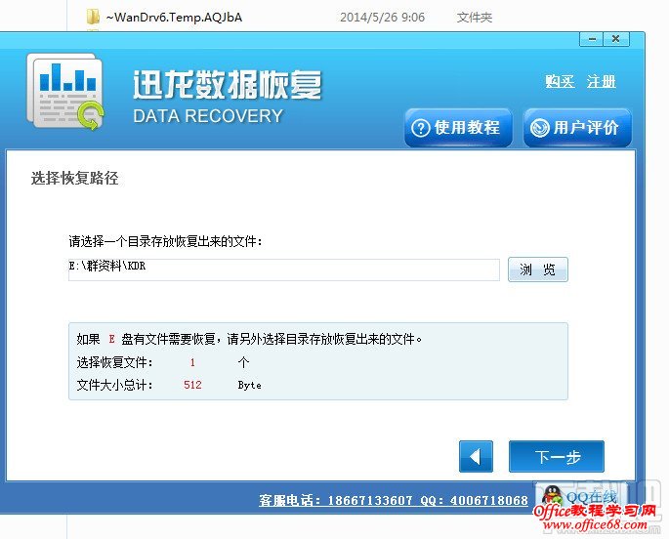Click the 2014/5/26 9:06 date entry
Screen dimensions: 669x539
click(382, 18)
